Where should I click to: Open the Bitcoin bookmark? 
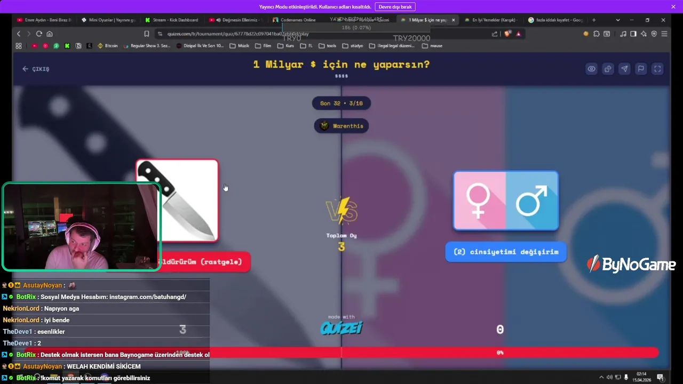108,46
